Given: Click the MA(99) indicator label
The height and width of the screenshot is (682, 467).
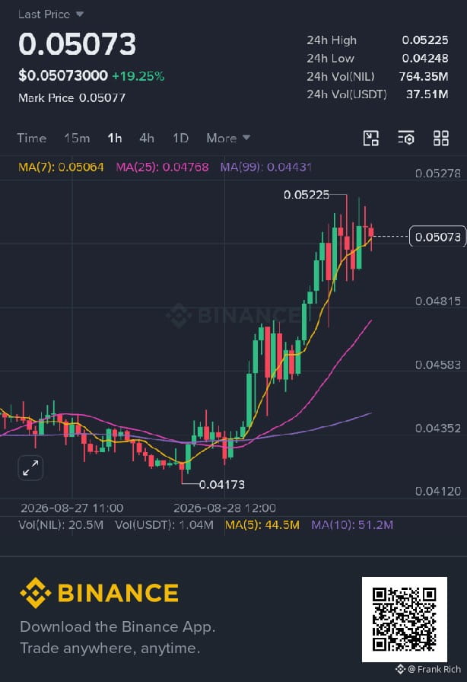Looking at the screenshot, I should (265, 167).
